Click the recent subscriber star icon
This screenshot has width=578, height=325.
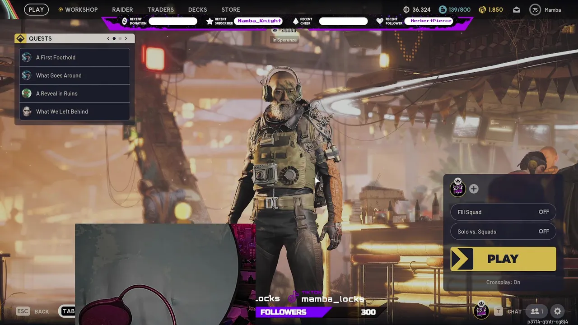pyautogui.click(x=210, y=21)
